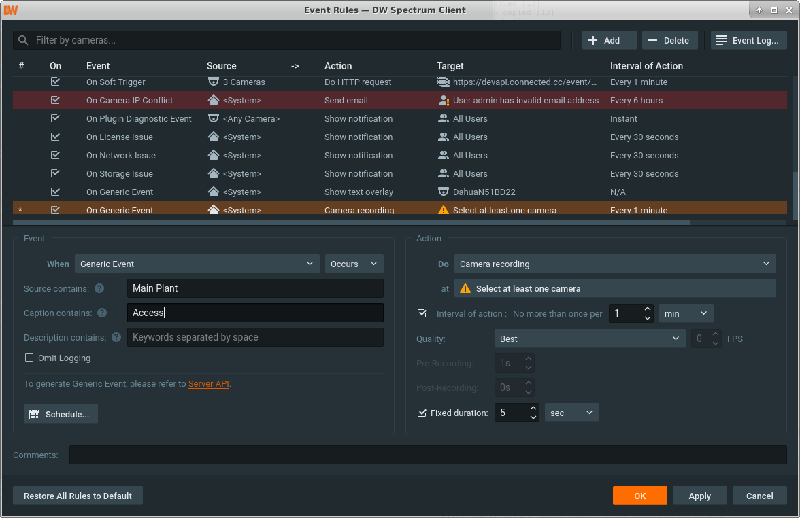Image resolution: width=800 pixels, height=518 pixels.
Task: Sort rules by Event column header
Action: tap(98, 66)
